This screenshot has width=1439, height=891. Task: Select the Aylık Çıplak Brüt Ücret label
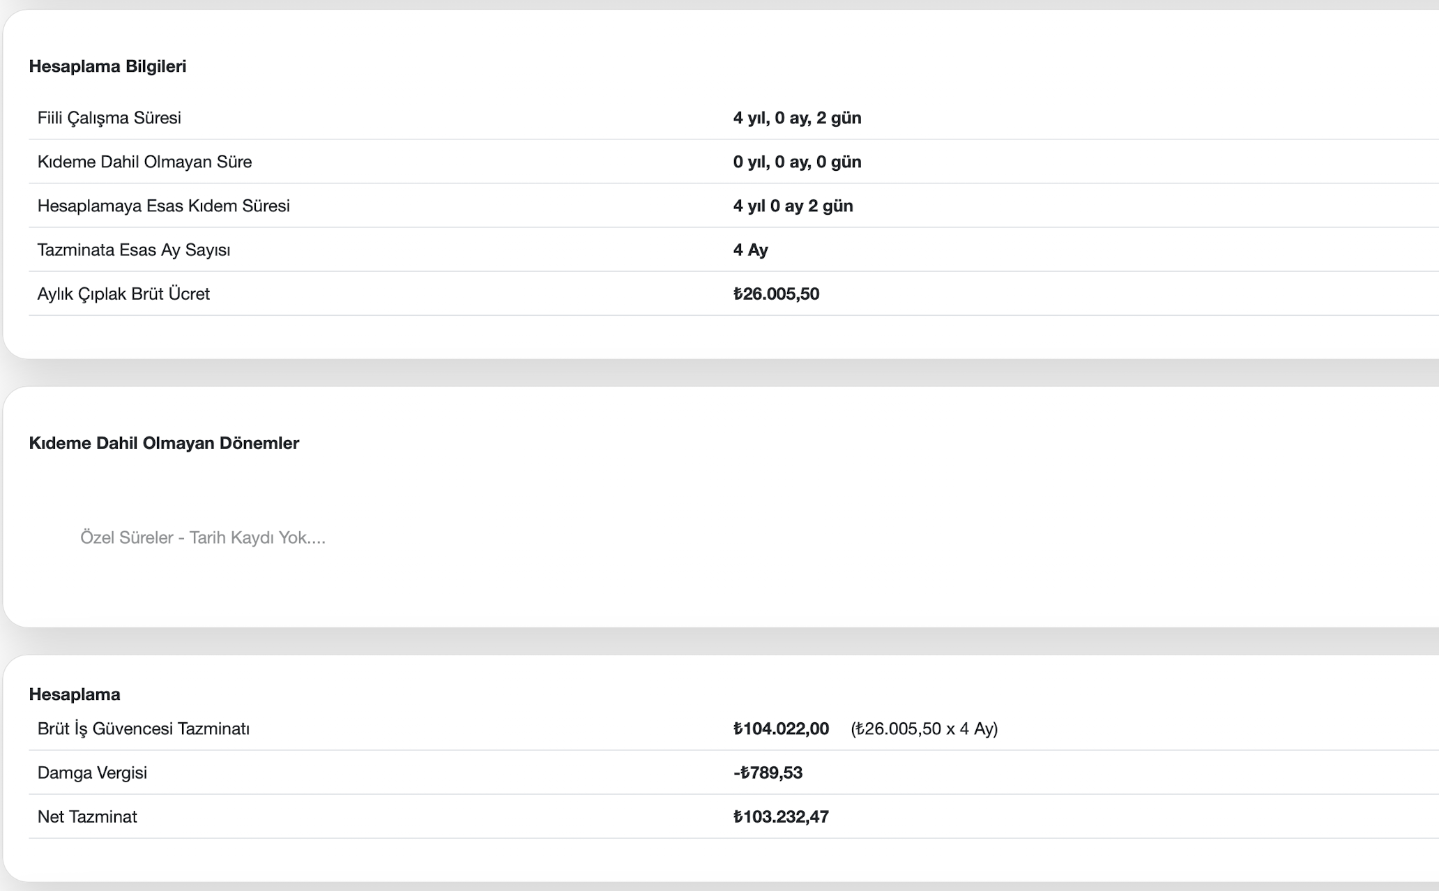pos(123,294)
